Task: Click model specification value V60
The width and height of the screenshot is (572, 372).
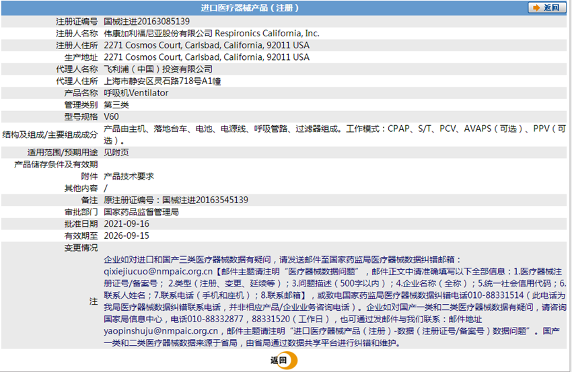Action: 111,116
